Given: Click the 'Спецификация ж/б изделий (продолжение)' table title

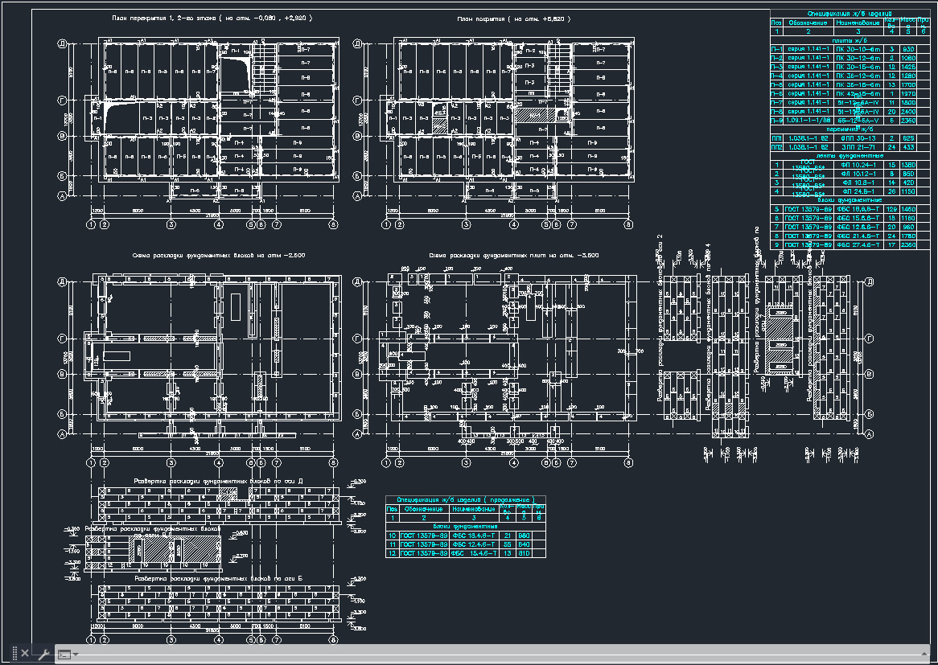Looking at the screenshot, I should [465, 499].
